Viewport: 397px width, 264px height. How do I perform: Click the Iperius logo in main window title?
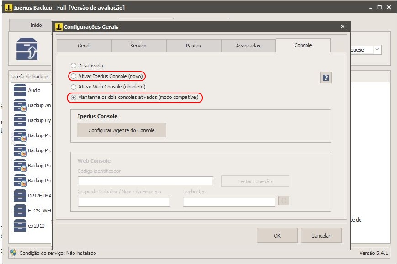click(x=9, y=8)
